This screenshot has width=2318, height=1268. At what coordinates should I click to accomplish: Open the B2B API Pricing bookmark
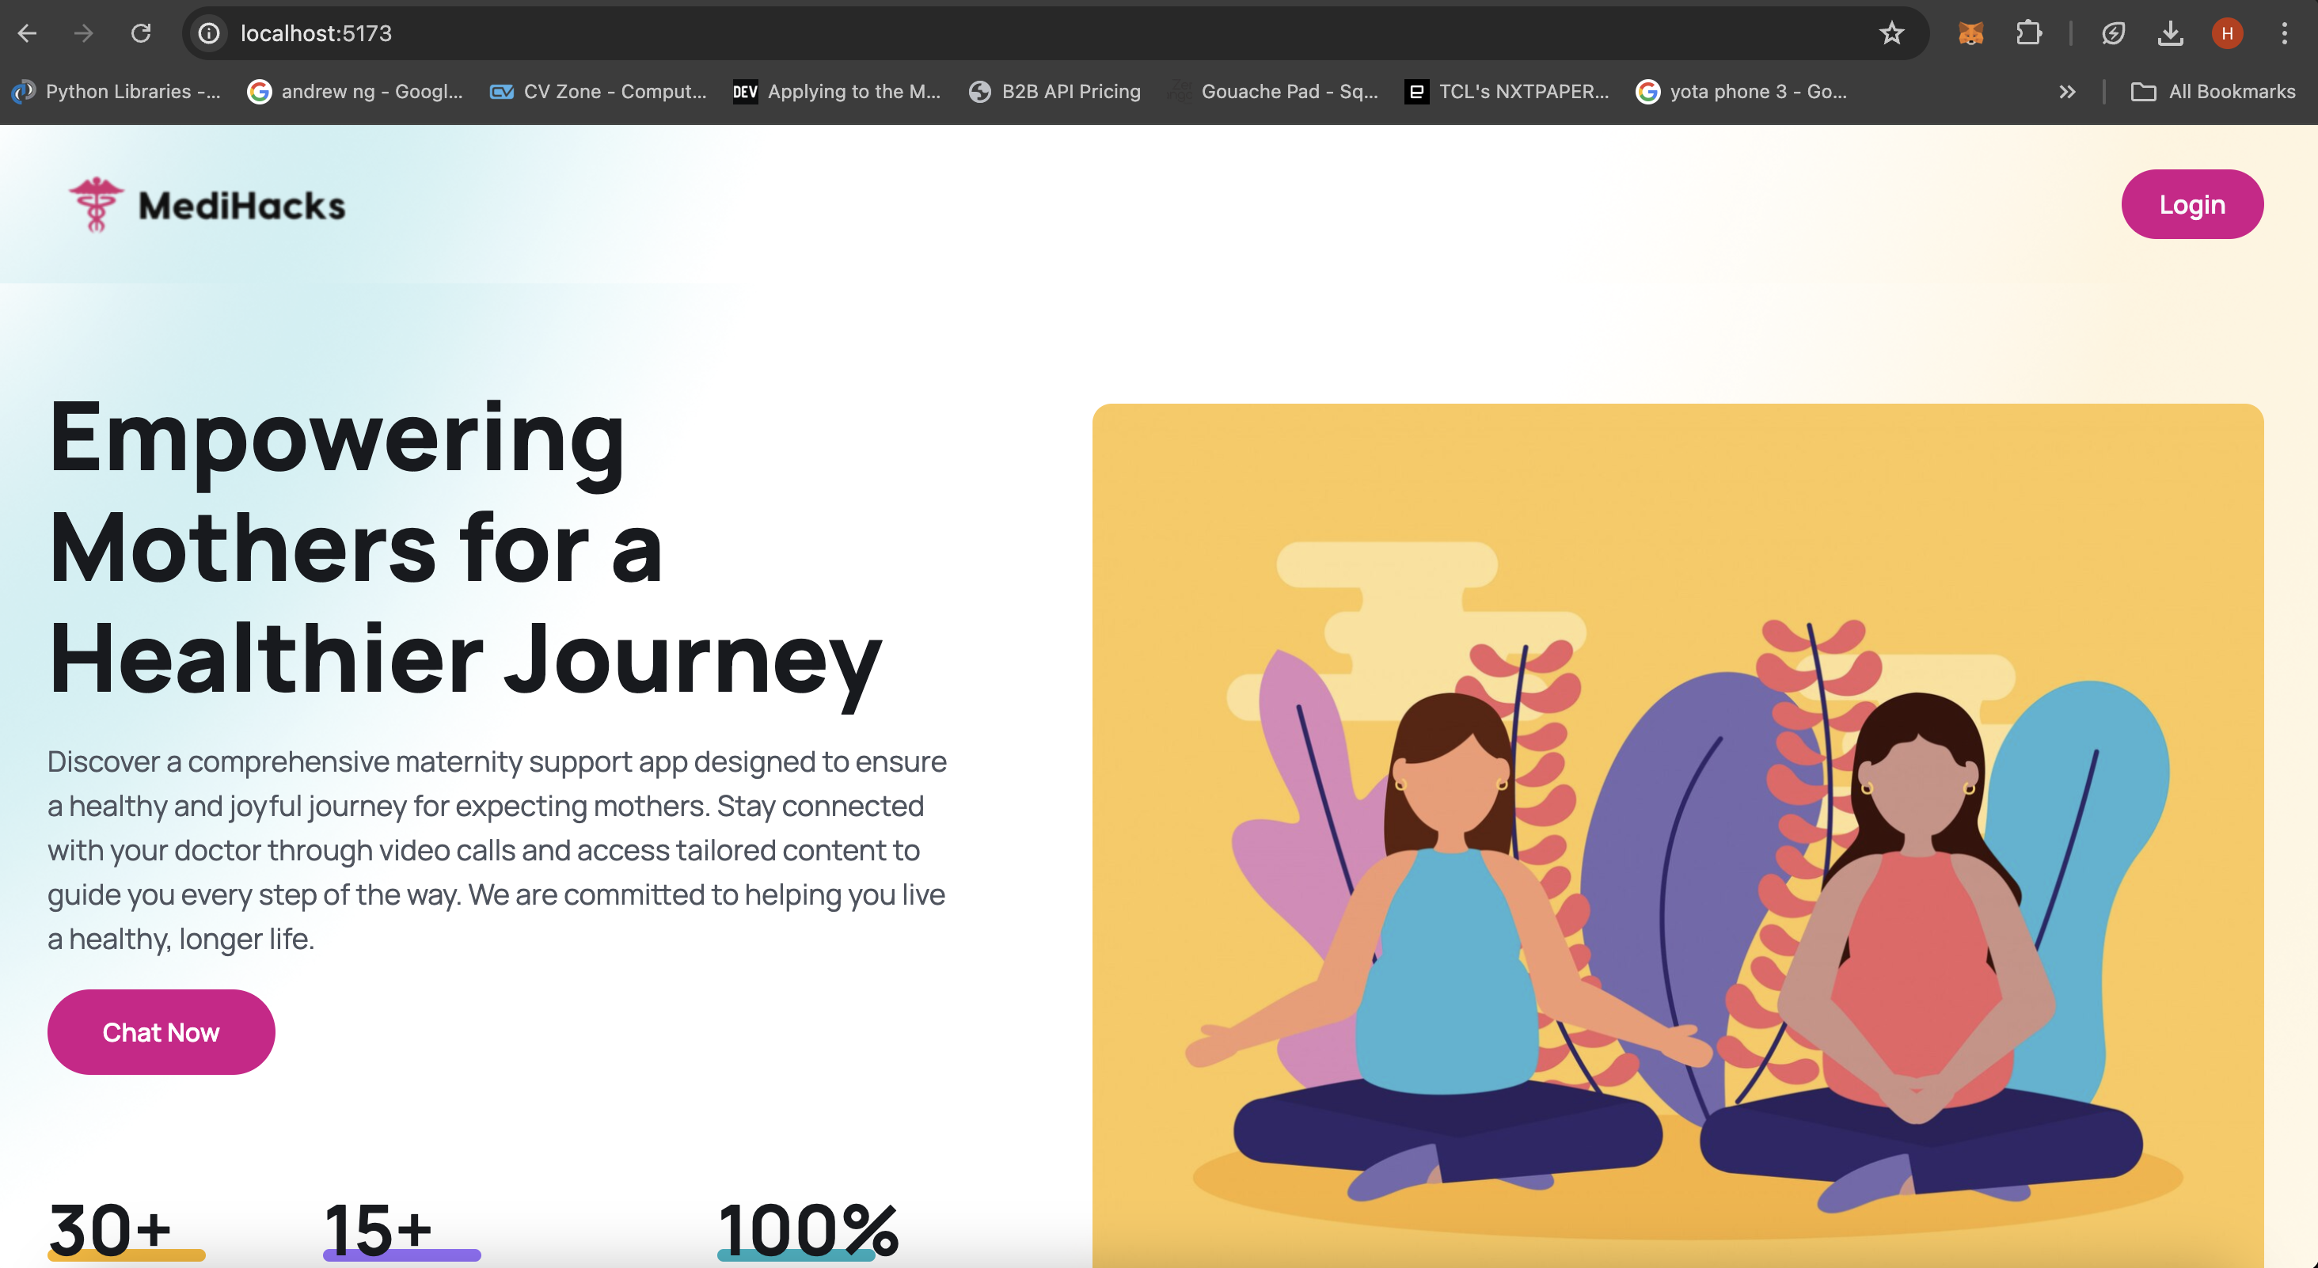[1054, 92]
